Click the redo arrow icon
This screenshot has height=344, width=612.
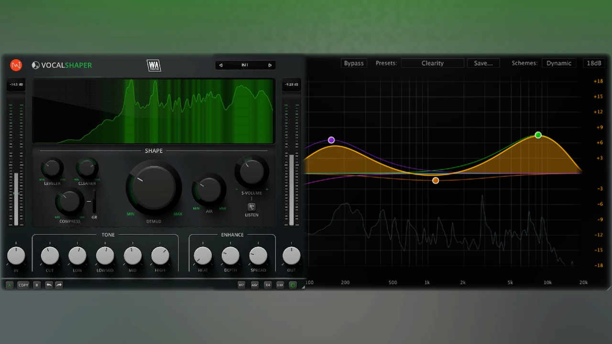pos(59,285)
